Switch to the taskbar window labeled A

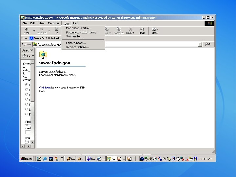81,159
